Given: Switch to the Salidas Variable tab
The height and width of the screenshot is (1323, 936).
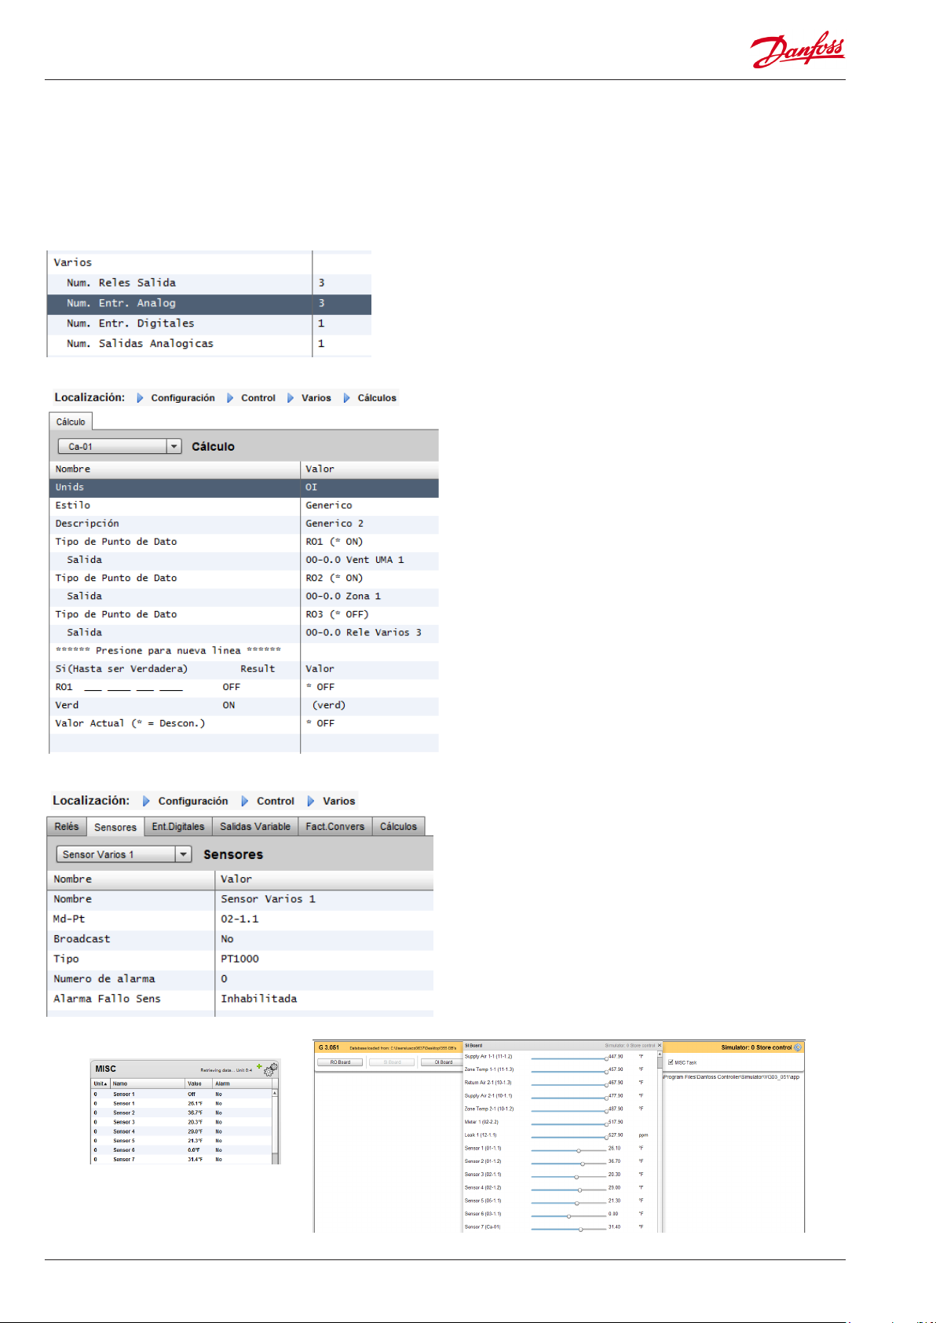Looking at the screenshot, I should coord(255,826).
